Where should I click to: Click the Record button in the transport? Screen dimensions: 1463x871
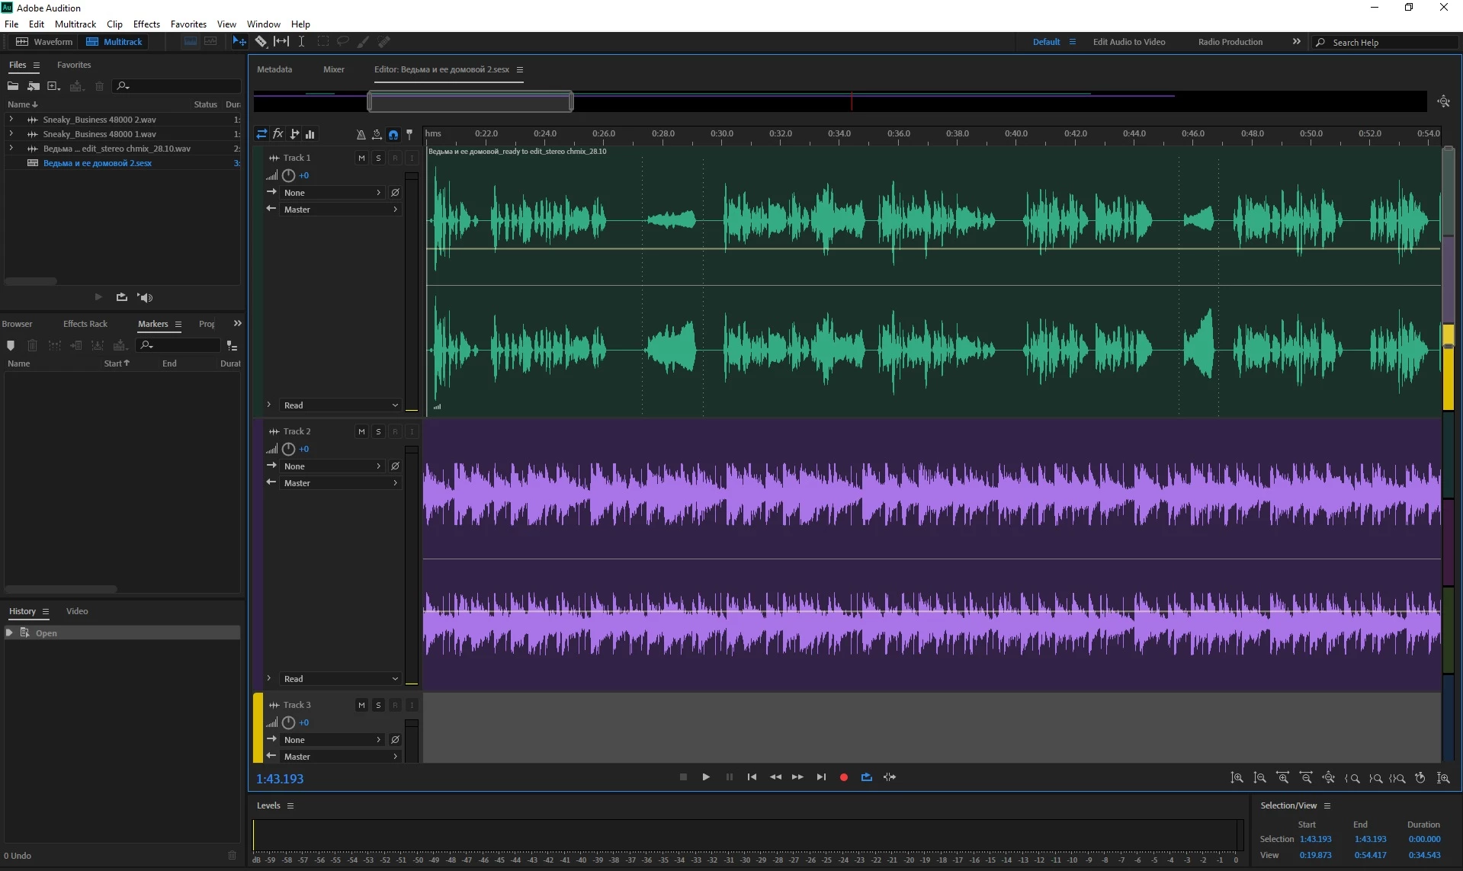point(843,777)
